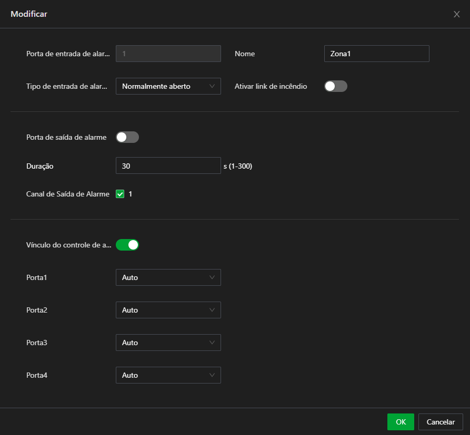Enable Porta de saída de alarme switch
The width and height of the screenshot is (470, 435).
[127, 137]
